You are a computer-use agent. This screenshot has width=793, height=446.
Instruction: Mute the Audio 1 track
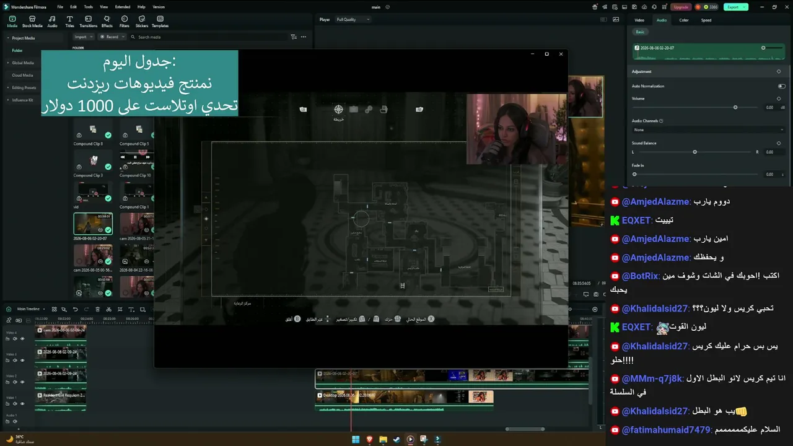click(15, 421)
